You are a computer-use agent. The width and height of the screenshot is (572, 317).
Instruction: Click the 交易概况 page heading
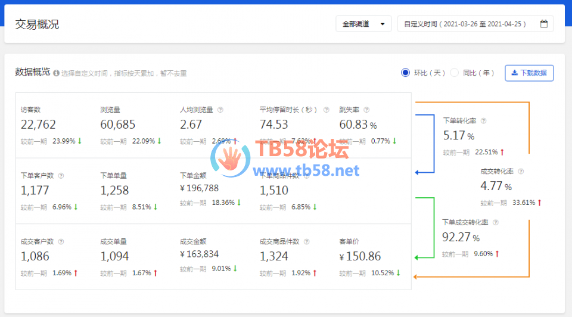coord(37,24)
